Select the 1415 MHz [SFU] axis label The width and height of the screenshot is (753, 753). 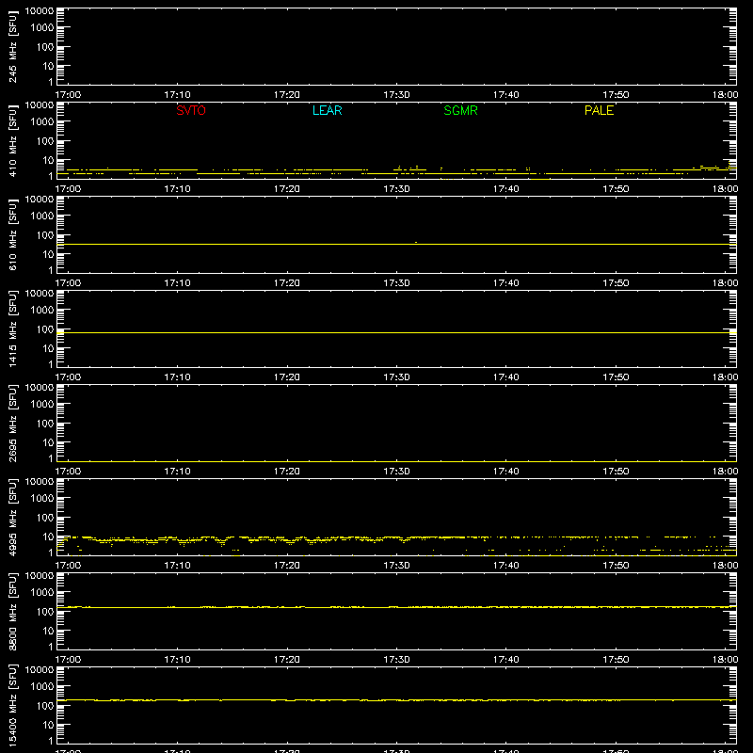pos(12,329)
